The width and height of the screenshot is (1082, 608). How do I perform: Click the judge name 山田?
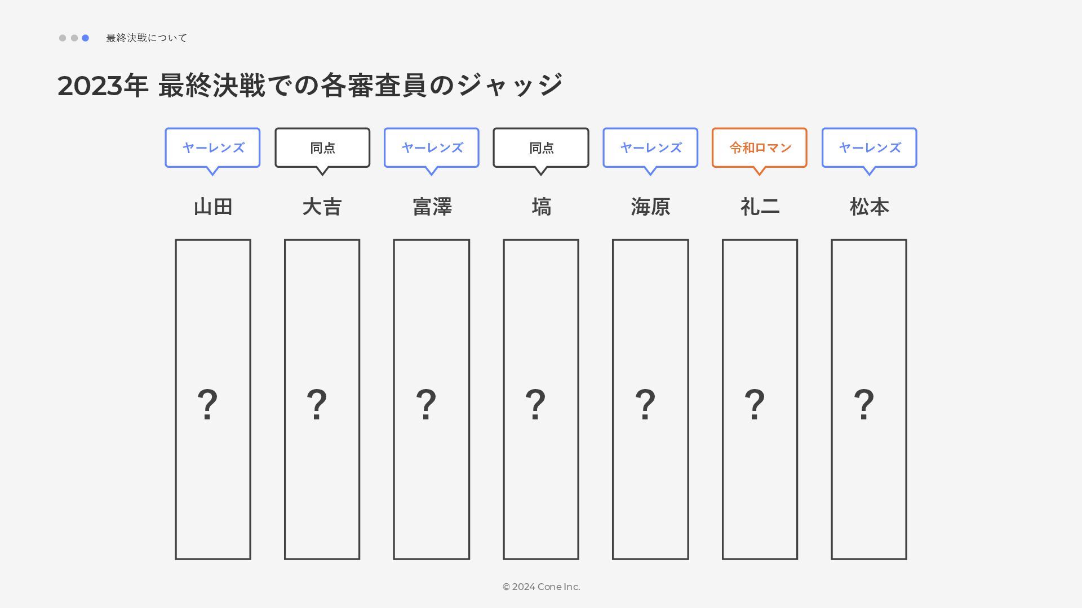pos(213,207)
